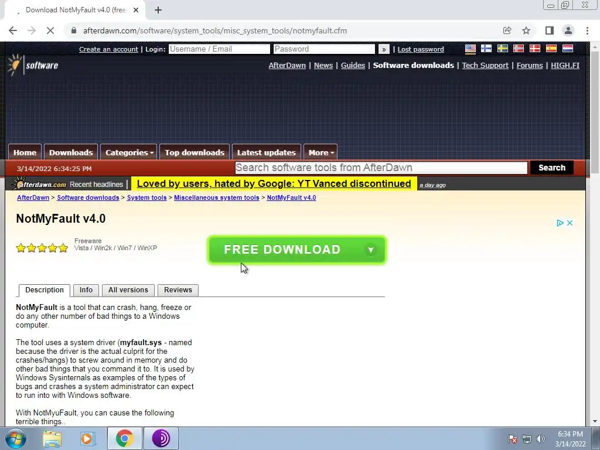Click the green FREE DOWNLOAD button
The image size is (600, 450).
click(297, 250)
